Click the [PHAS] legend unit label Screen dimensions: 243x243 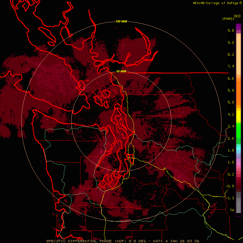228,19
